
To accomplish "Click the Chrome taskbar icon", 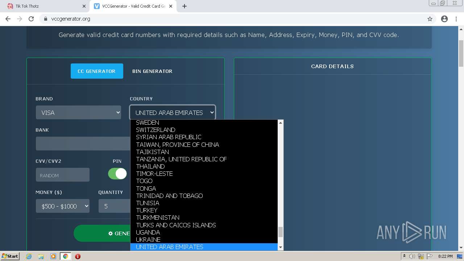I will (x=66, y=256).
